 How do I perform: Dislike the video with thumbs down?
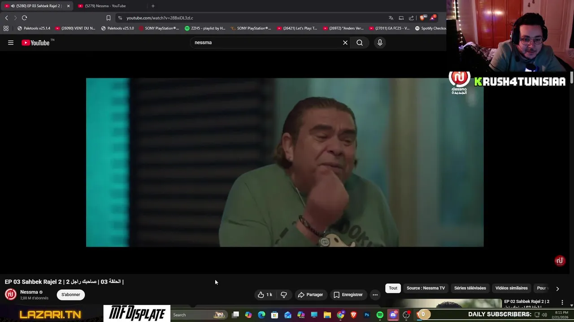pyautogui.click(x=283, y=295)
